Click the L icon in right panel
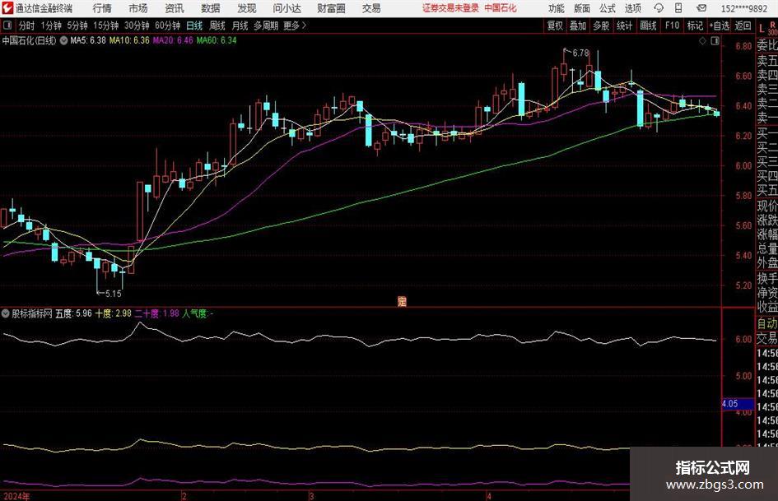The image size is (778, 501). [762, 30]
